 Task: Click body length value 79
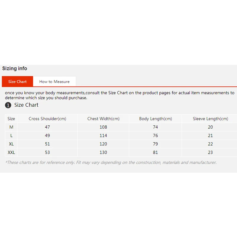(x=156, y=144)
